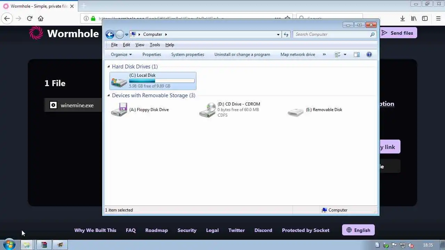
Task: Open the Twitter footer link
Action: 236,230
